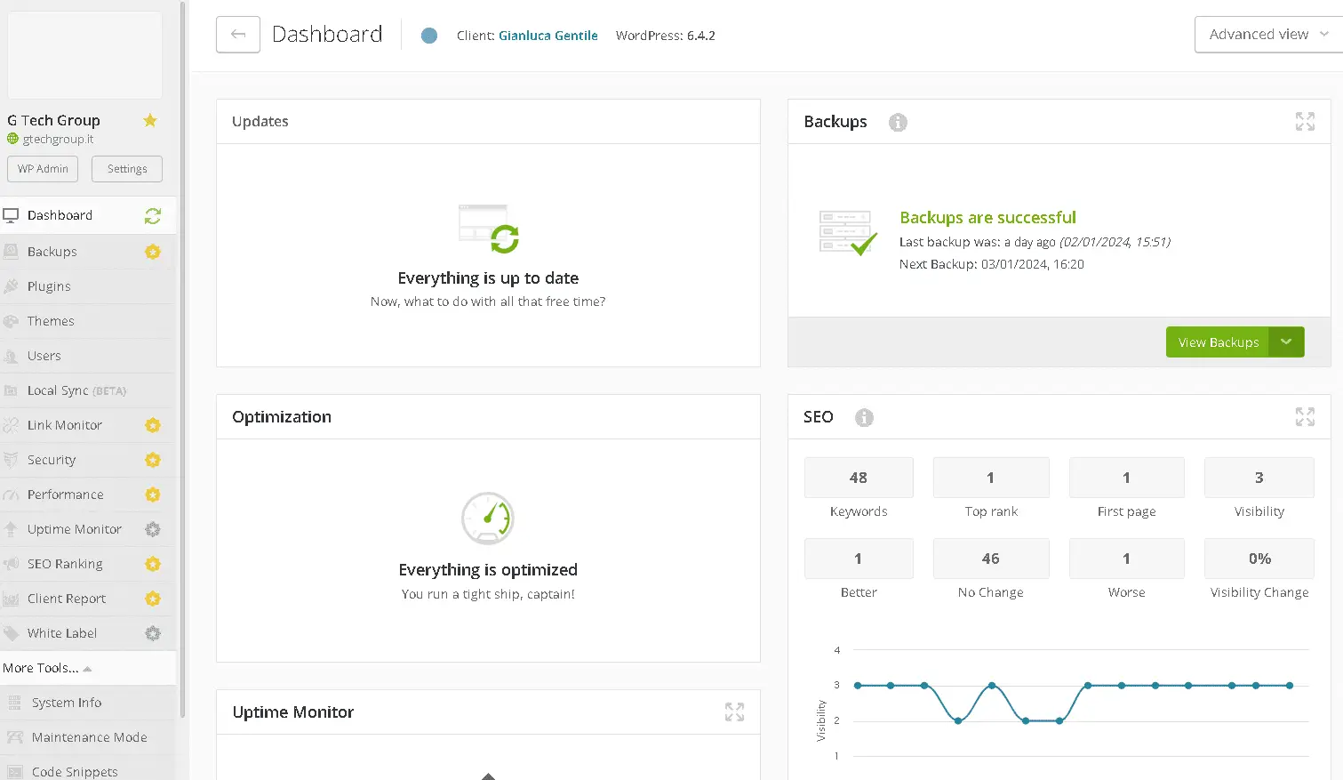
Task: Open the Backups section in the sidebar
Action: 53,251
